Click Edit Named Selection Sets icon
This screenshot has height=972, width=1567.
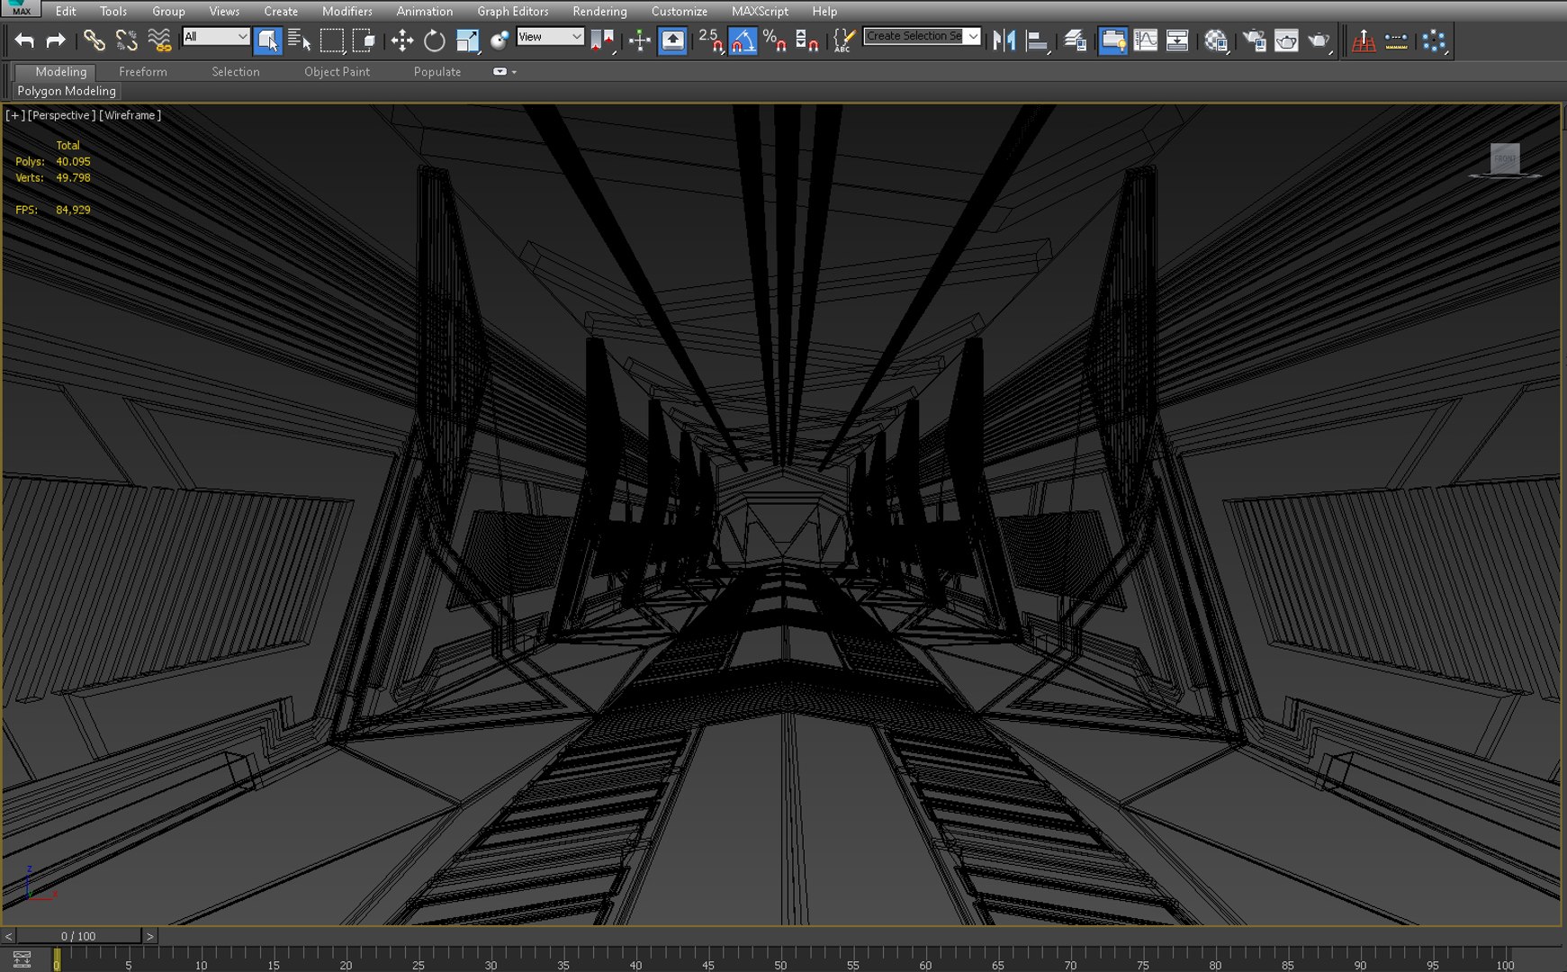(843, 40)
